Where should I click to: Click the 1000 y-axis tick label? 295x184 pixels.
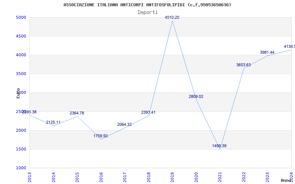point(20,168)
